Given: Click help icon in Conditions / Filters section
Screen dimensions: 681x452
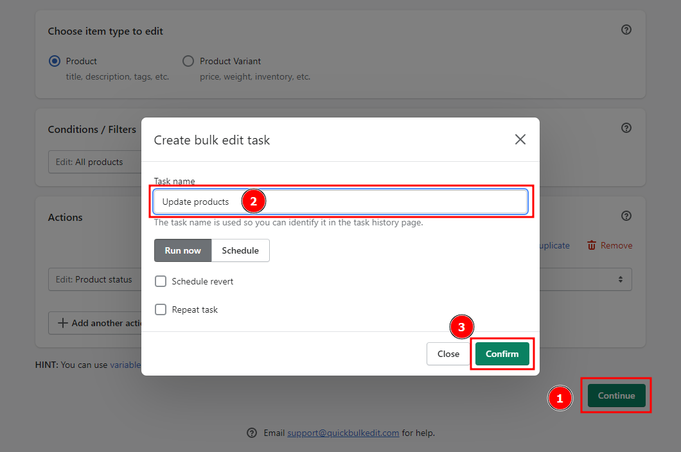Looking at the screenshot, I should [x=626, y=128].
